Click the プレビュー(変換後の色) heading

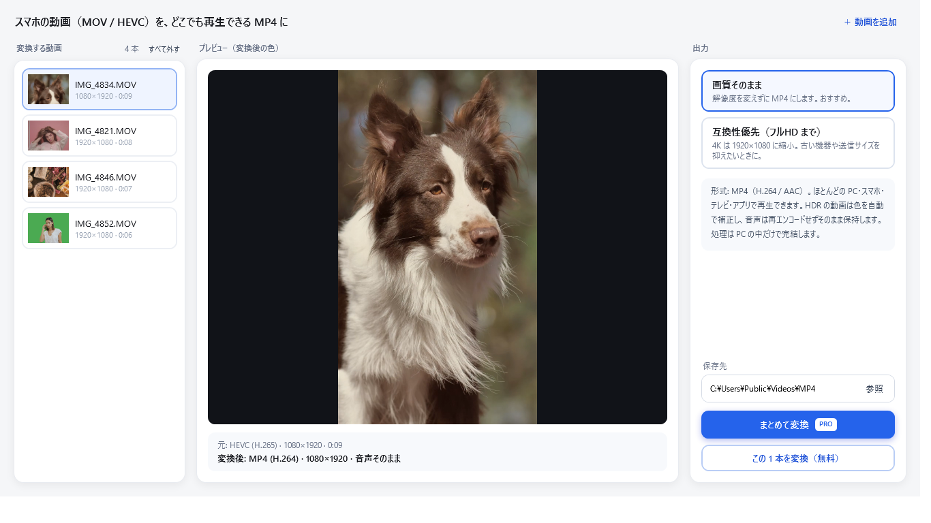click(239, 48)
